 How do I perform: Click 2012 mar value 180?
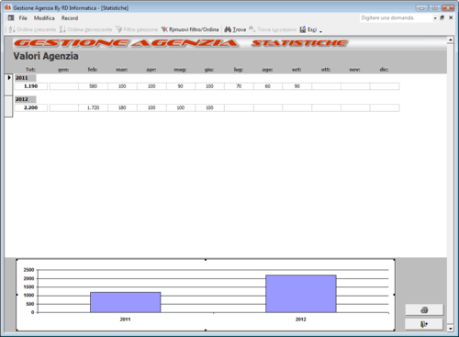(x=122, y=107)
